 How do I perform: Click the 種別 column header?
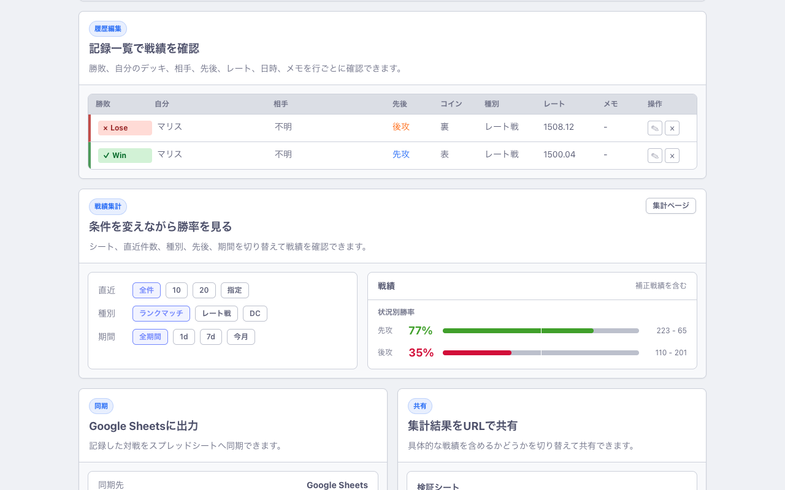492,104
